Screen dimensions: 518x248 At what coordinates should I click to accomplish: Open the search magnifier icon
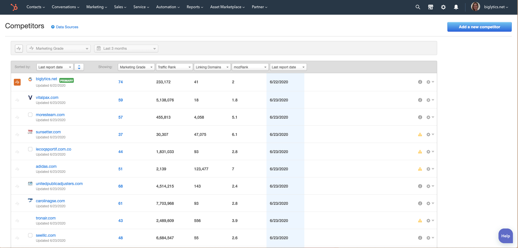point(418,7)
